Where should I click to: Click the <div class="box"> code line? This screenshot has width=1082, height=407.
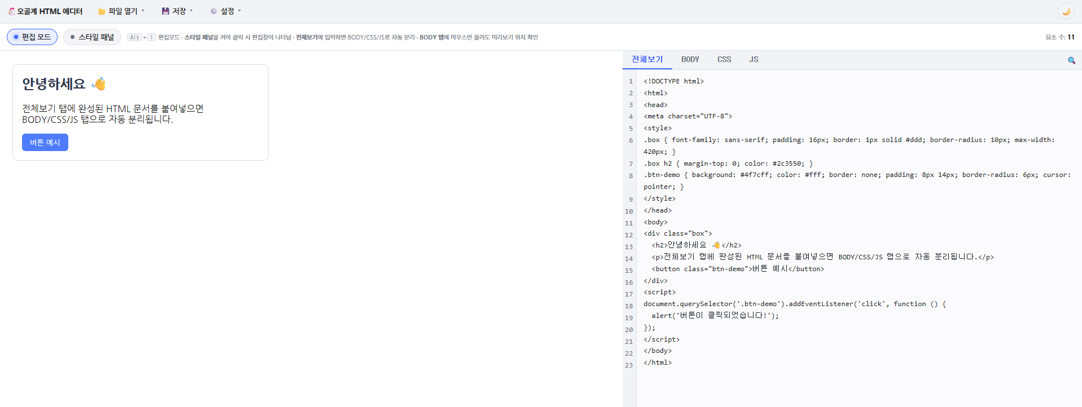pyautogui.click(x=678, y=233)
